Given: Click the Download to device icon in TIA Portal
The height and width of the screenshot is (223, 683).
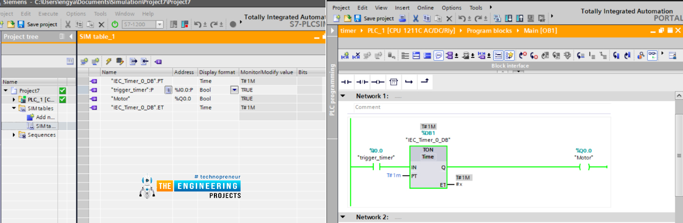Looking at the screenshot, I should click(508, 18).
